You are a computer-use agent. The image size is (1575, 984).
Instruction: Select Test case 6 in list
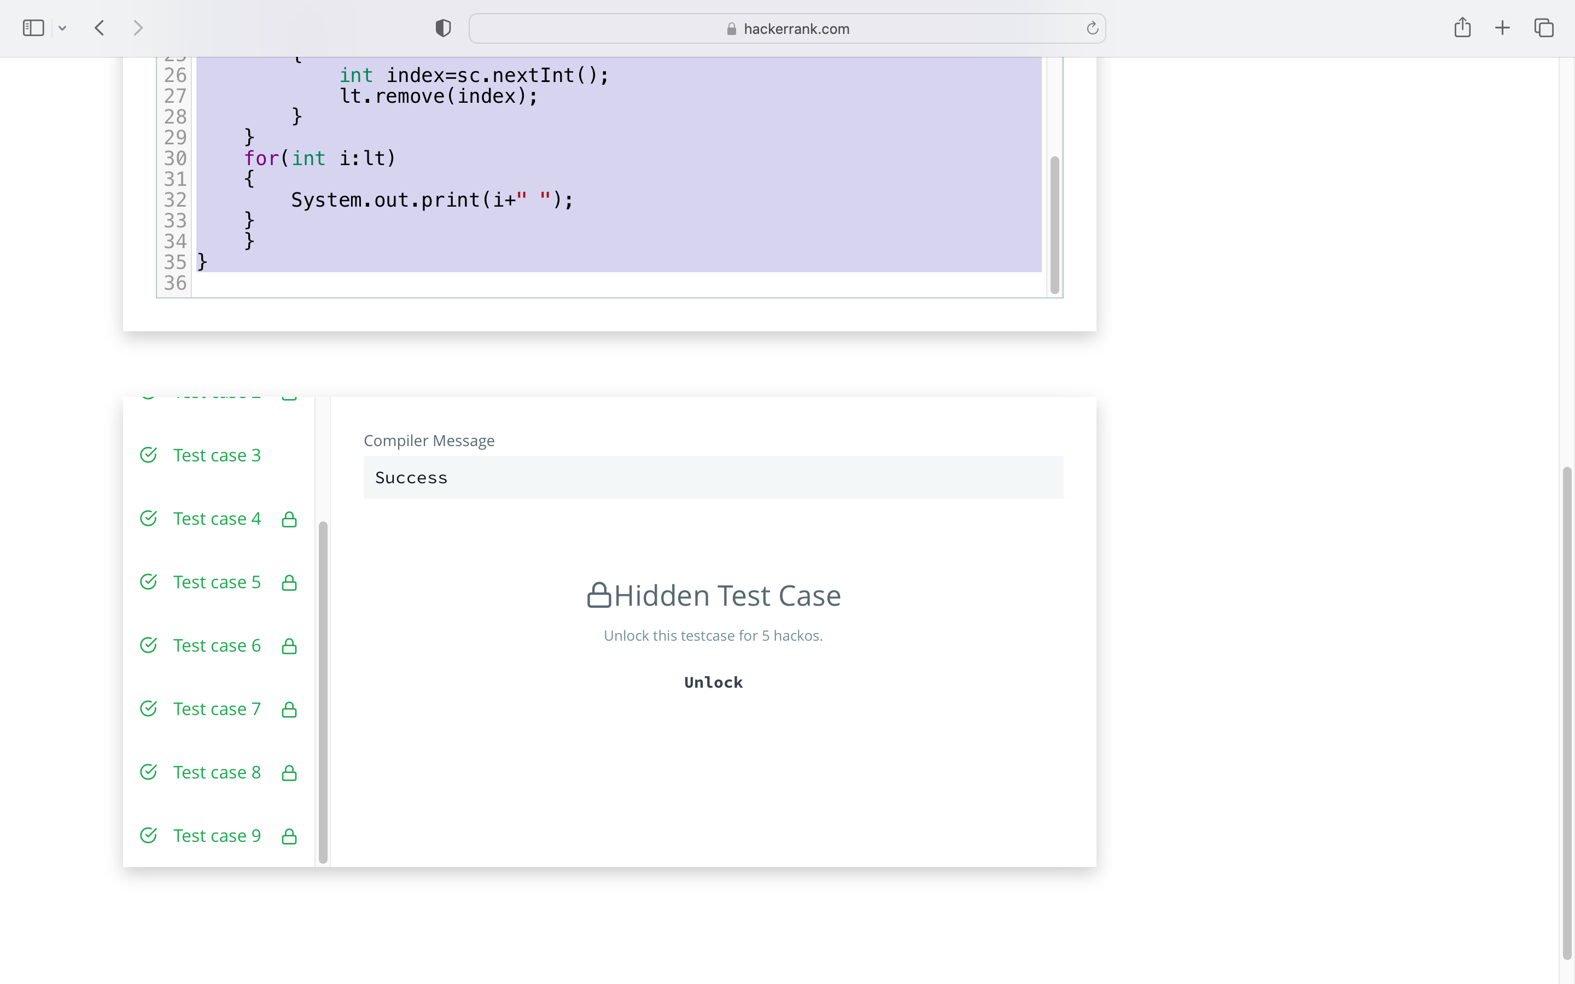tap(217, 646)
